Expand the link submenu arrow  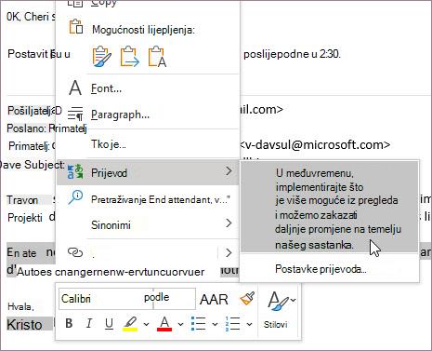click(x=229, y=252)
